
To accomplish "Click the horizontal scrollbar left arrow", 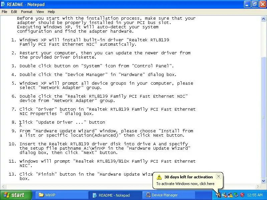I will tap(3, 187).
